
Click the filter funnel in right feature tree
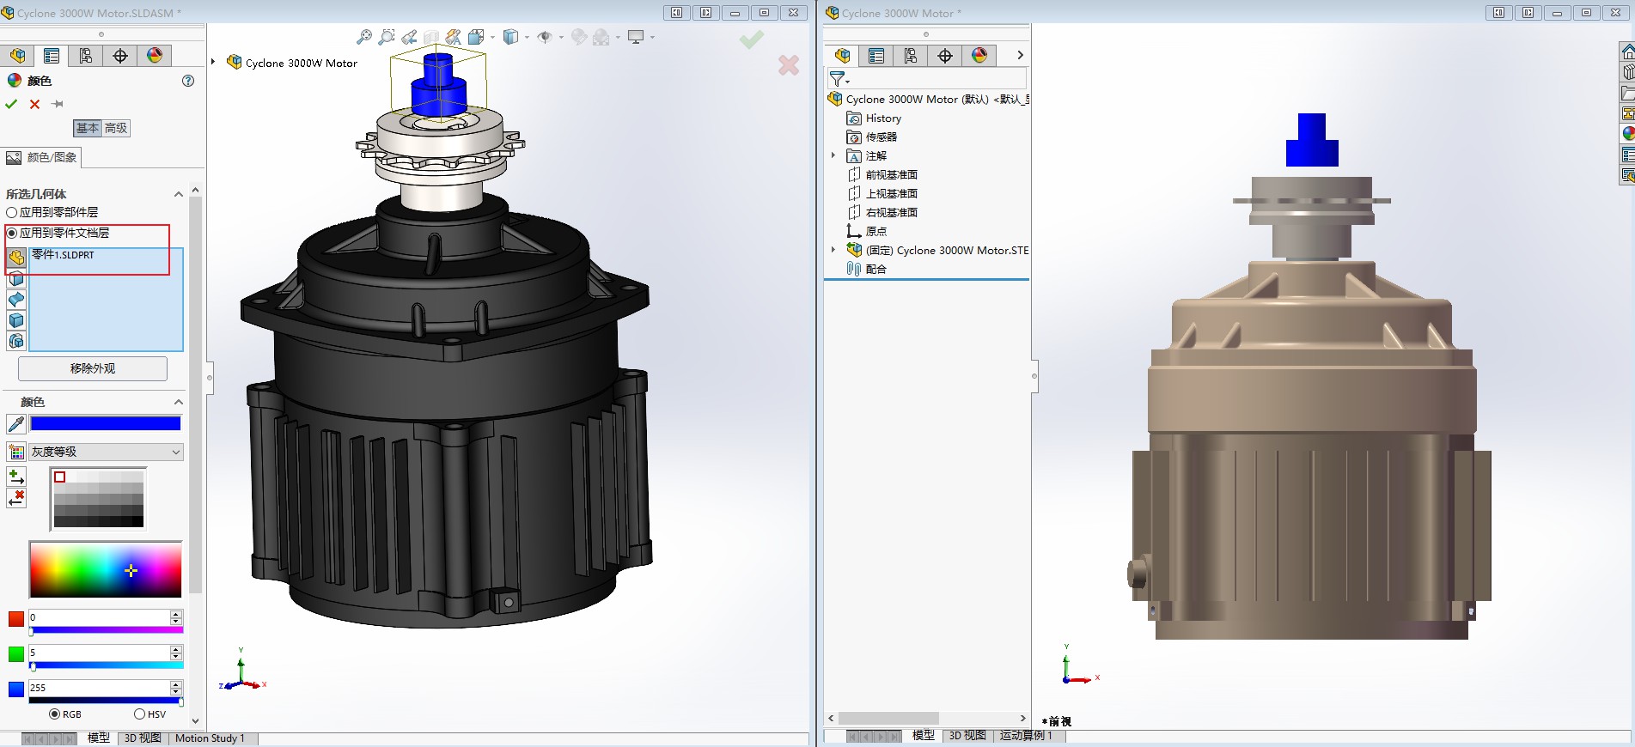point(837,78)
